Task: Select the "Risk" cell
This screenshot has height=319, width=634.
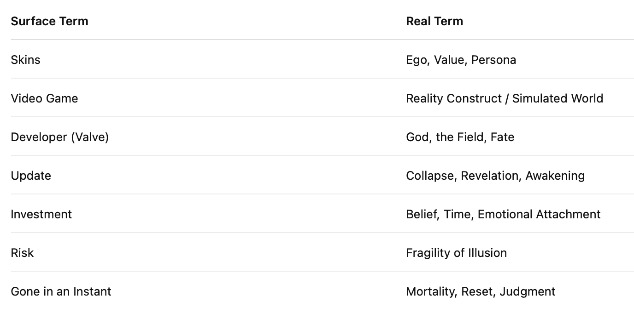Action: [22, 253]
